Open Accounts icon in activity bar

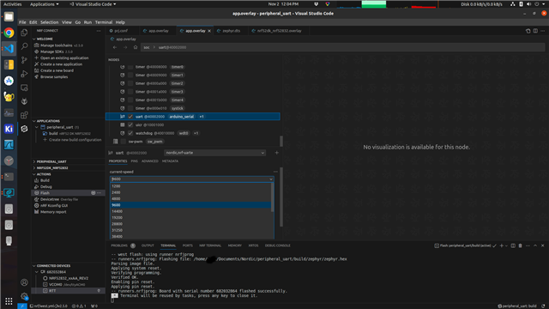click(x=24, y=282)
